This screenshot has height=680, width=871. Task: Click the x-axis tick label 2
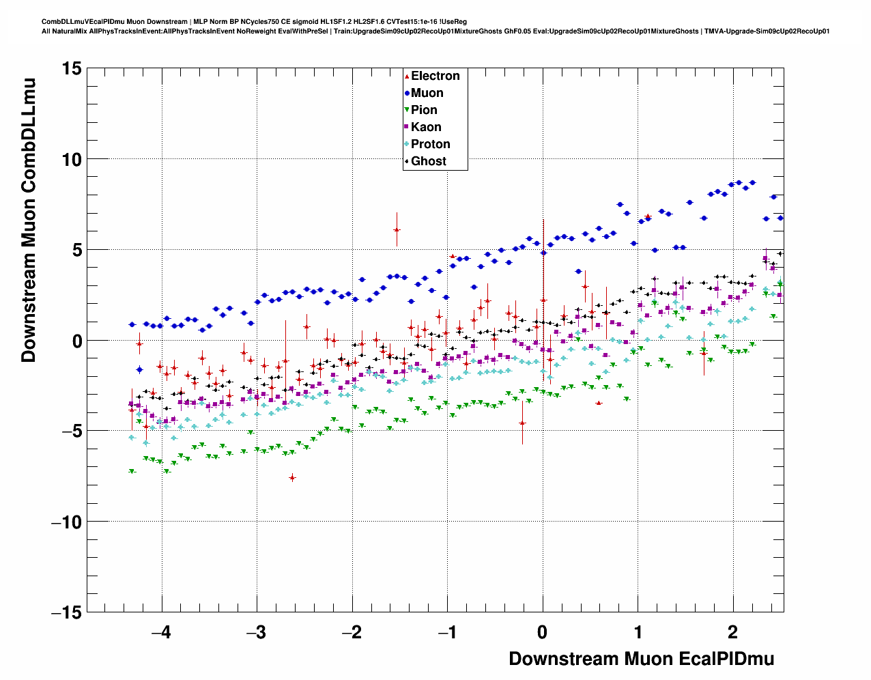pyautogui.click(x=733, y=632)
